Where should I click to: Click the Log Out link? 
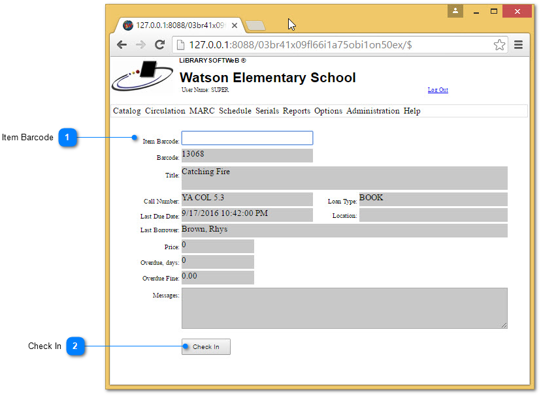click(x=438, y=90)
